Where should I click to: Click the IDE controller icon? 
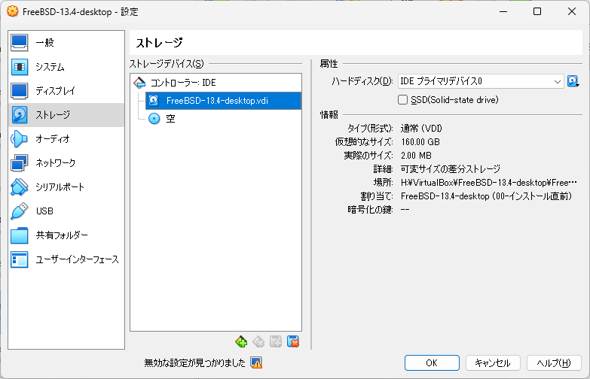click(x=139, y=83)
